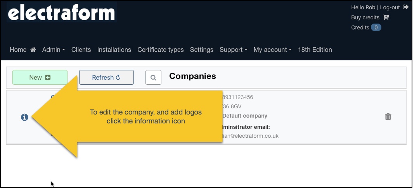Expand the My account dropdown menu
419x188 pixels.
(272, 50)
